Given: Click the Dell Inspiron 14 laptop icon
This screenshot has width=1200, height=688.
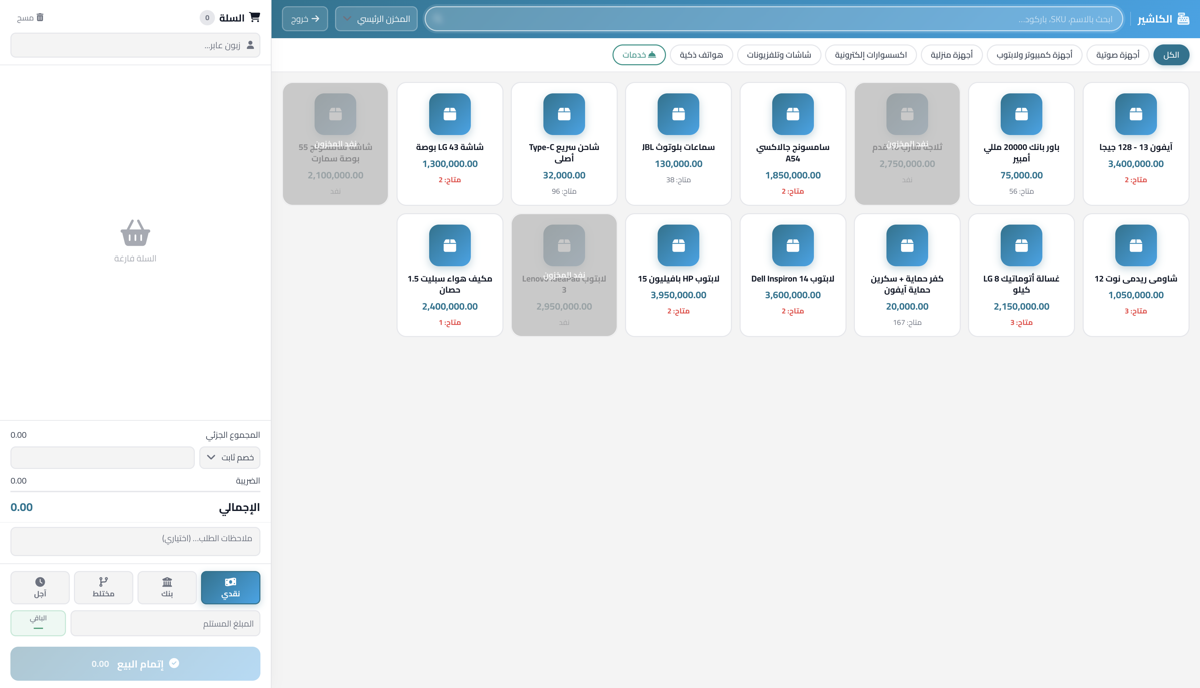Looking at the screenshot, I should tap(793, 245).
